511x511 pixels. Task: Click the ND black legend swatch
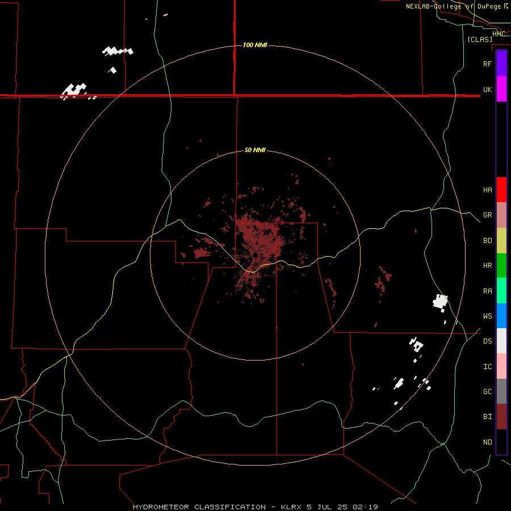point(501,442)
